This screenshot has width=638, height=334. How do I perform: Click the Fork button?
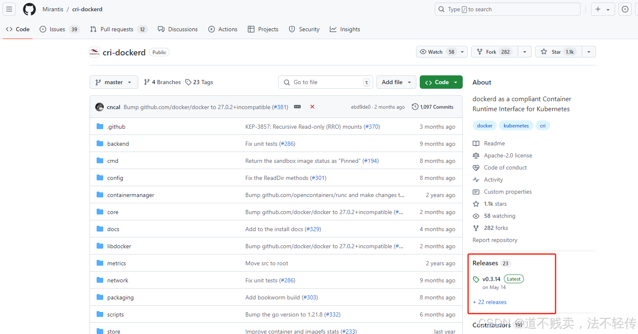point(495,52)
